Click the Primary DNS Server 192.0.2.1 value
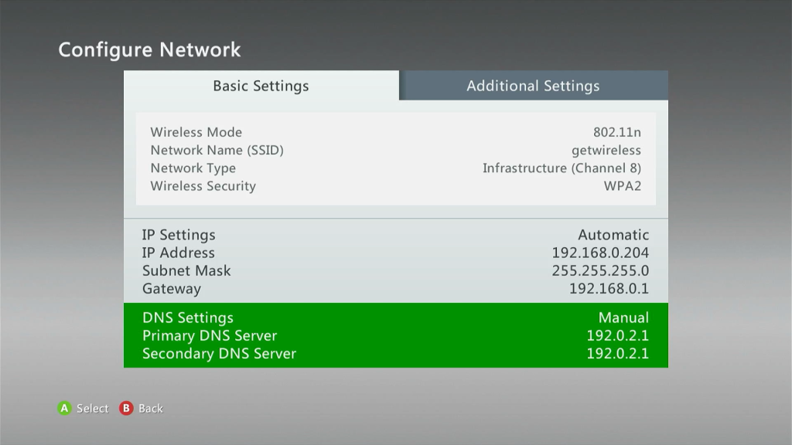 coord(617,336)
